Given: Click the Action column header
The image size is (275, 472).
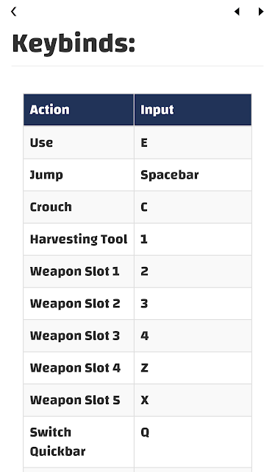Looking at the screenshot, I should pyautogui.click(x=79, y=110).
